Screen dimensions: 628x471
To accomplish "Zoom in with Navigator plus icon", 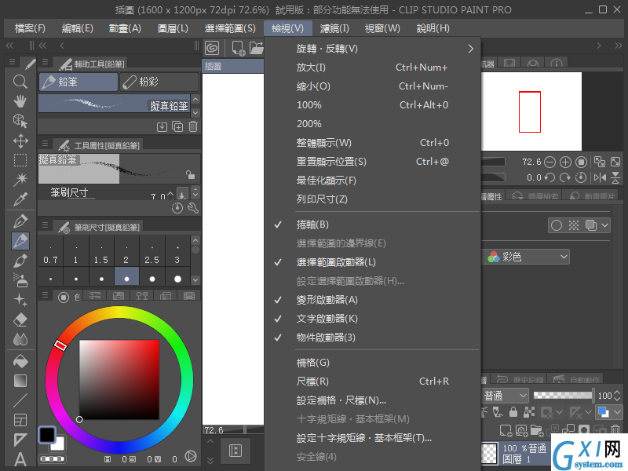I will pyautogui.click(x=565, y=162).
